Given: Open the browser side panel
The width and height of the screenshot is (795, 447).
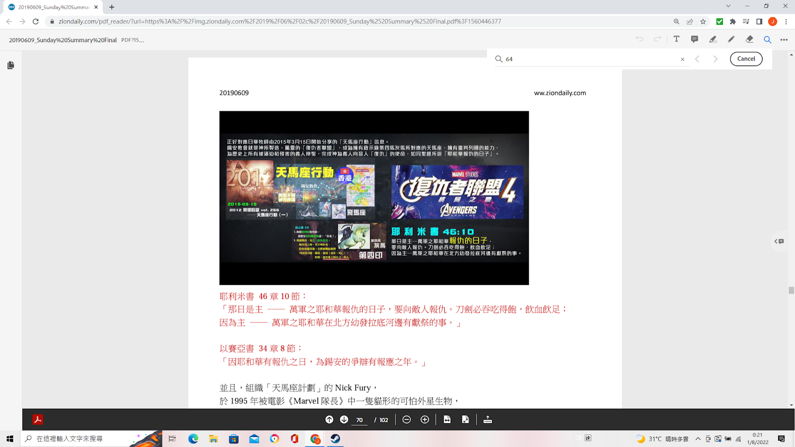Looking at the screenshot, I should coord(759,21).
